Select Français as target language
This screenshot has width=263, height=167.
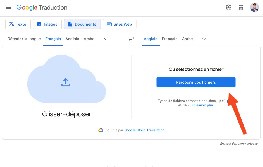pyautogui.click(x=170, y=39)
